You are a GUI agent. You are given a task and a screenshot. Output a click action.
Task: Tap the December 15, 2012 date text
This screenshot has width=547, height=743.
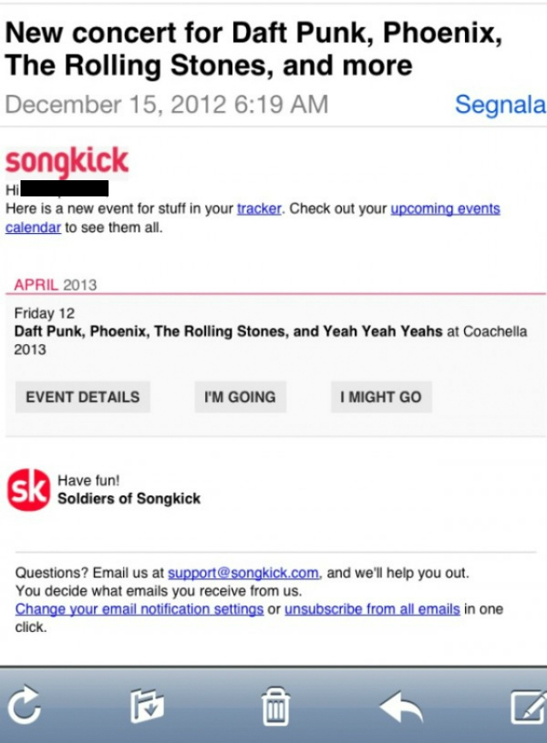point(167,104)
